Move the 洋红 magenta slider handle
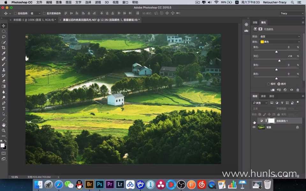Image resolution: width=306 pixels, height=191 pixels. pos(280,60)
